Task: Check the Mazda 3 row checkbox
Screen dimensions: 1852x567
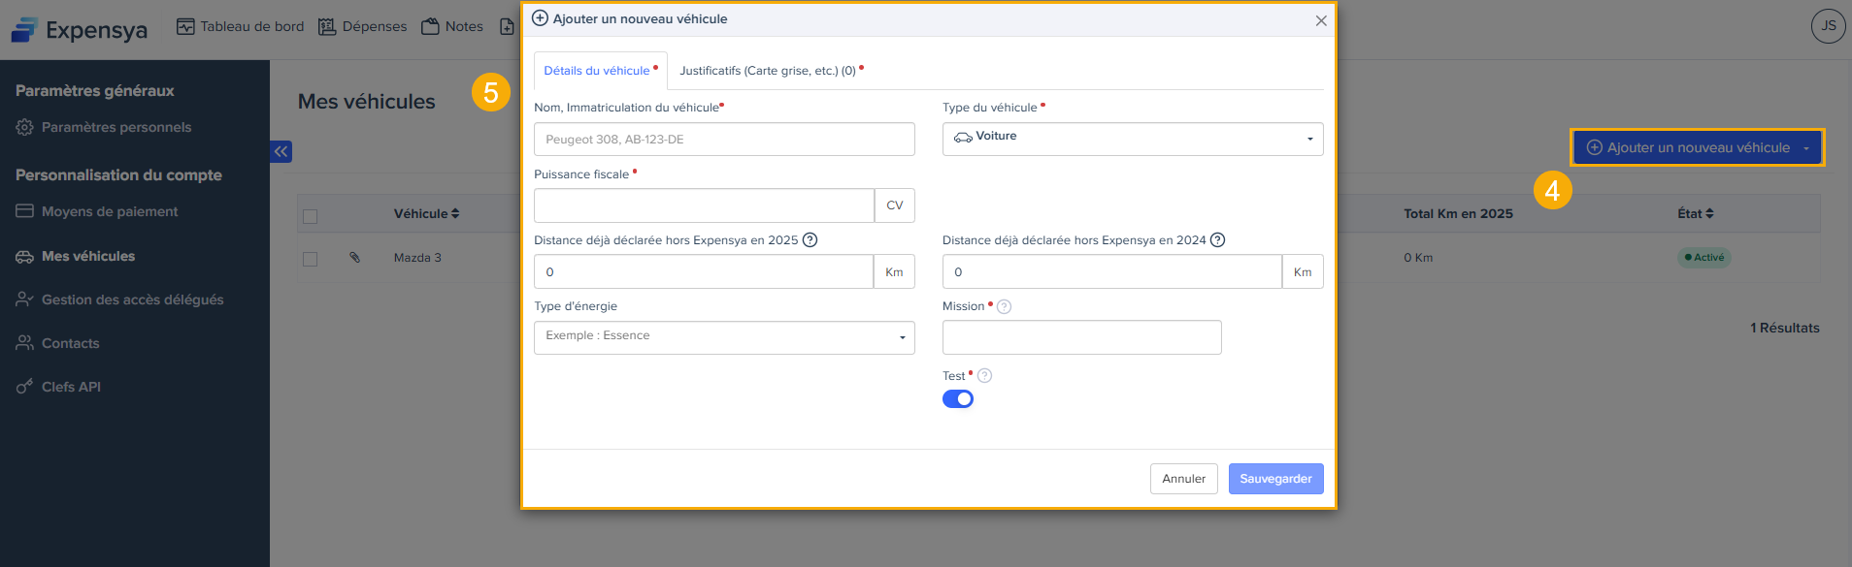Action: click(311, 259)
